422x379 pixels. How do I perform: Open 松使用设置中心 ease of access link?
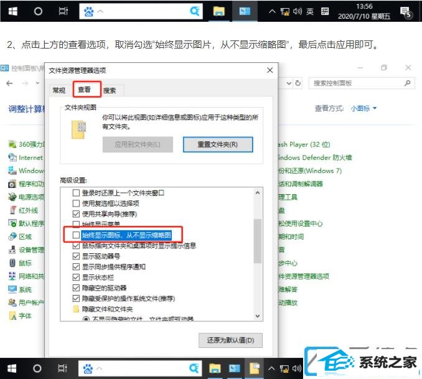click(301, 223)
